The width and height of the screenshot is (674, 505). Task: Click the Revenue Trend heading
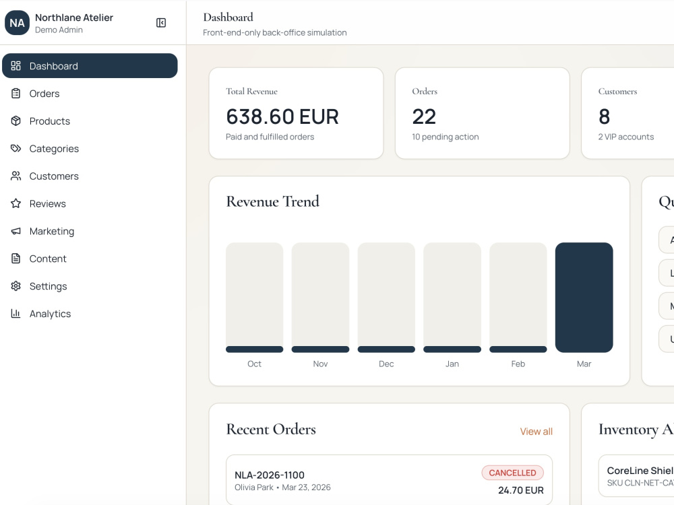pos(272,201)
